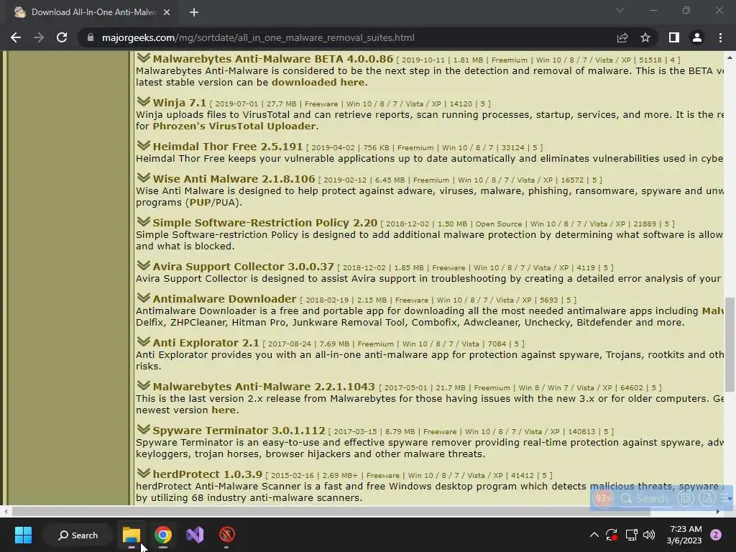
Task: Open Visual Studio from the taskbar
Action: (x=195, y=535)
